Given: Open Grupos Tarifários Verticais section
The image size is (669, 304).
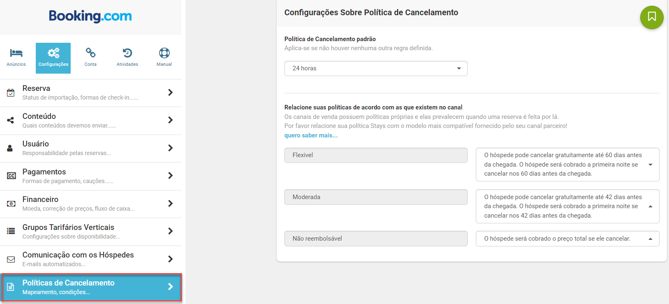Looking at the screenshot, I should pos(90,231).
